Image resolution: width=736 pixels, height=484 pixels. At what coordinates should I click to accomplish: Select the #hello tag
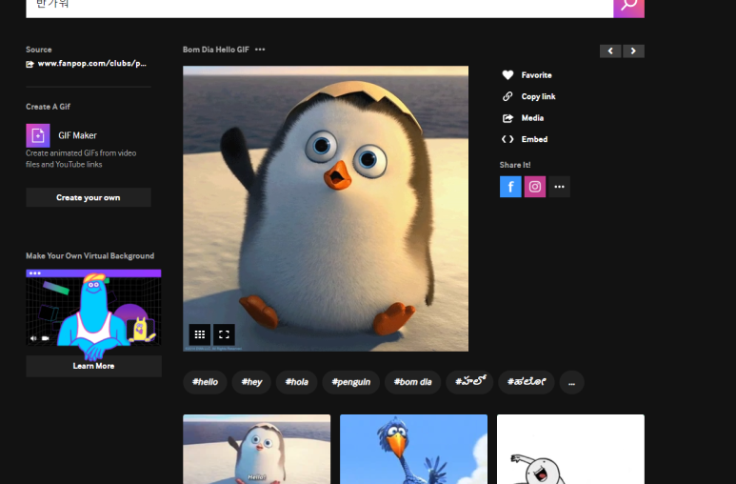click(205, 382)
